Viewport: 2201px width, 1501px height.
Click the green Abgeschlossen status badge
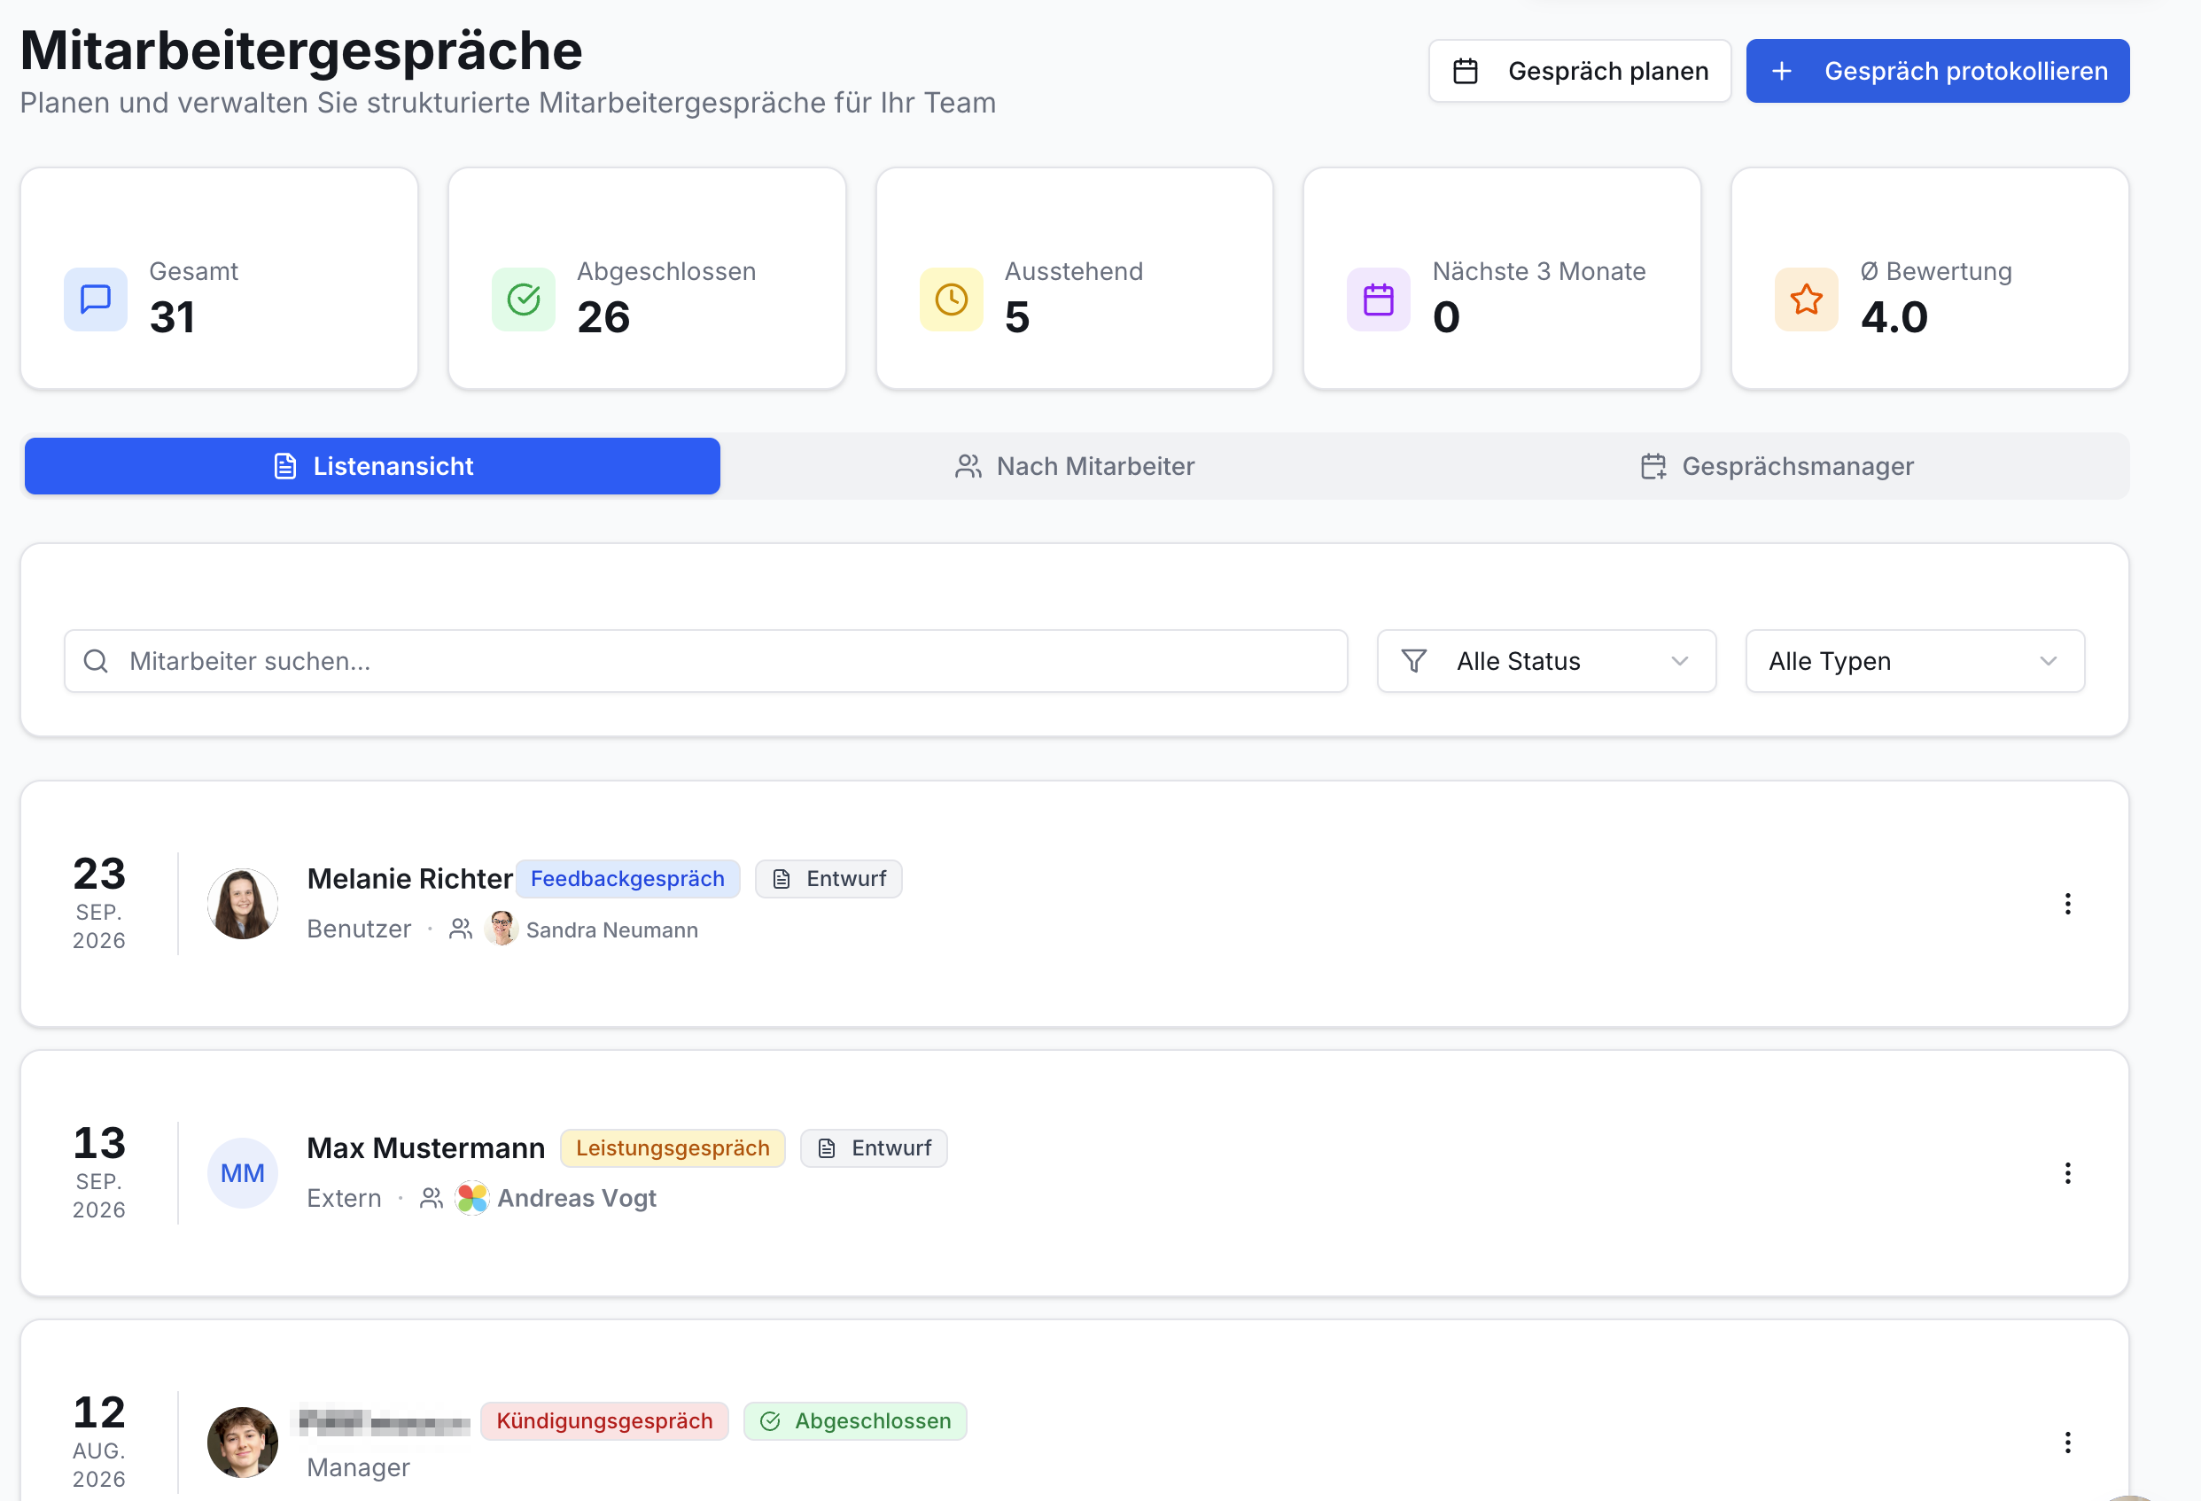click(x=855, y=1420)
